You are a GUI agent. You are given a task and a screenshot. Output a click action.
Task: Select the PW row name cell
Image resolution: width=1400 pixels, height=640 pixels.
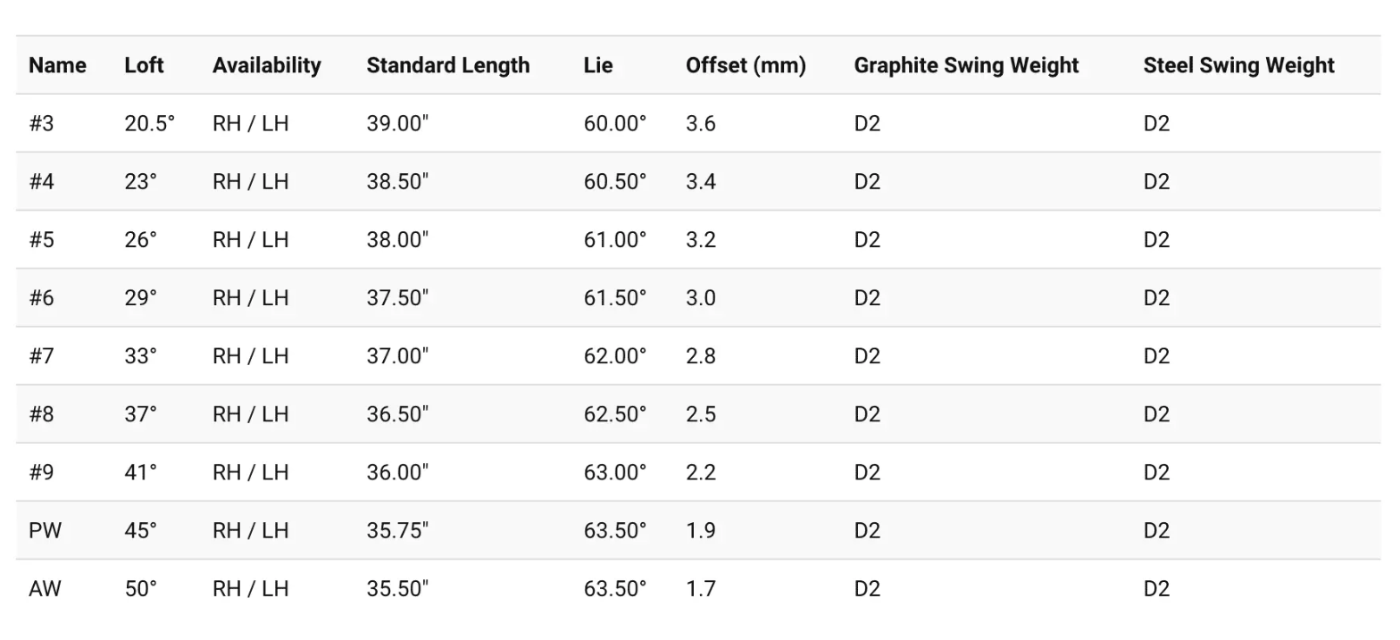coord(46,530)
